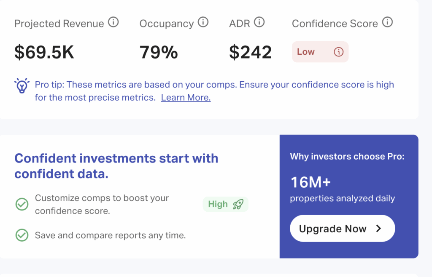Click the 16M+ properties analyzed statistic
Image resolution: width=432 pixels, height=277 pixels.
coord(310,182)
